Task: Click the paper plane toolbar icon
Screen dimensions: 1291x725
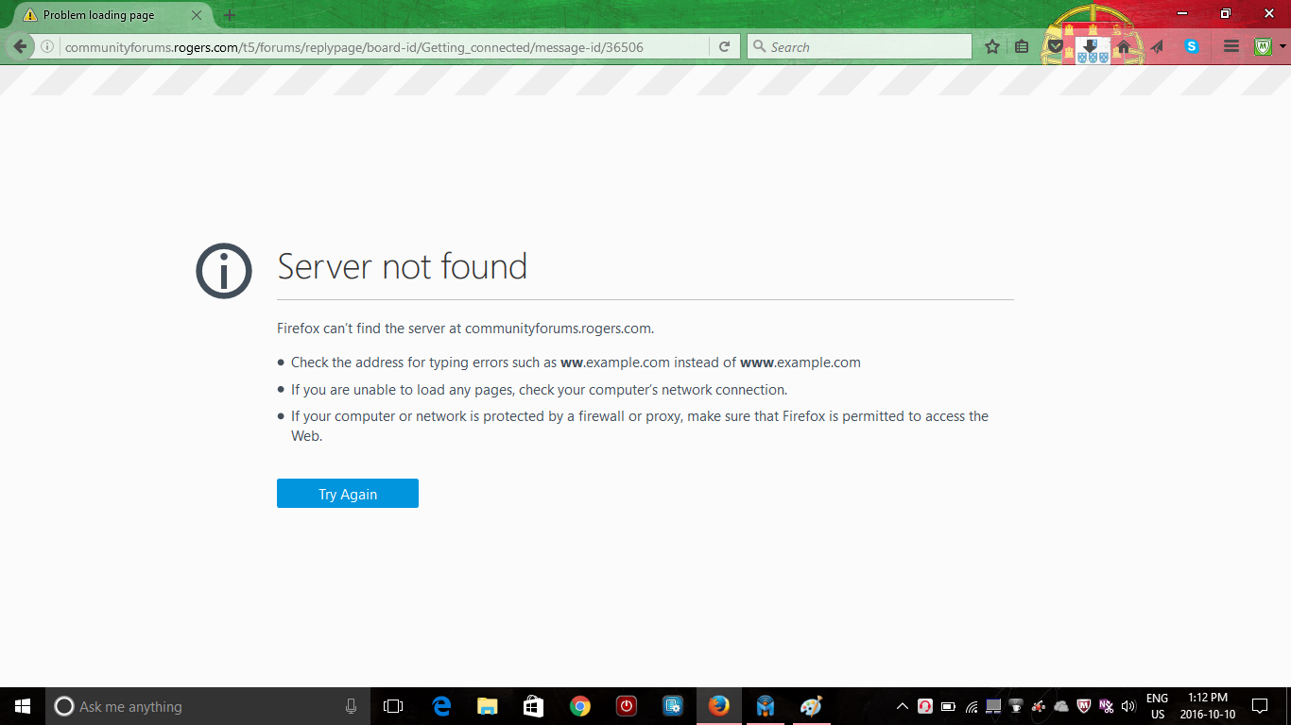Action: click(1157, 46)
